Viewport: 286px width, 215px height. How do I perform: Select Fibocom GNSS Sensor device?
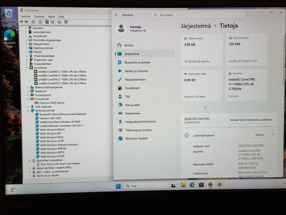[x=52, y=103]
